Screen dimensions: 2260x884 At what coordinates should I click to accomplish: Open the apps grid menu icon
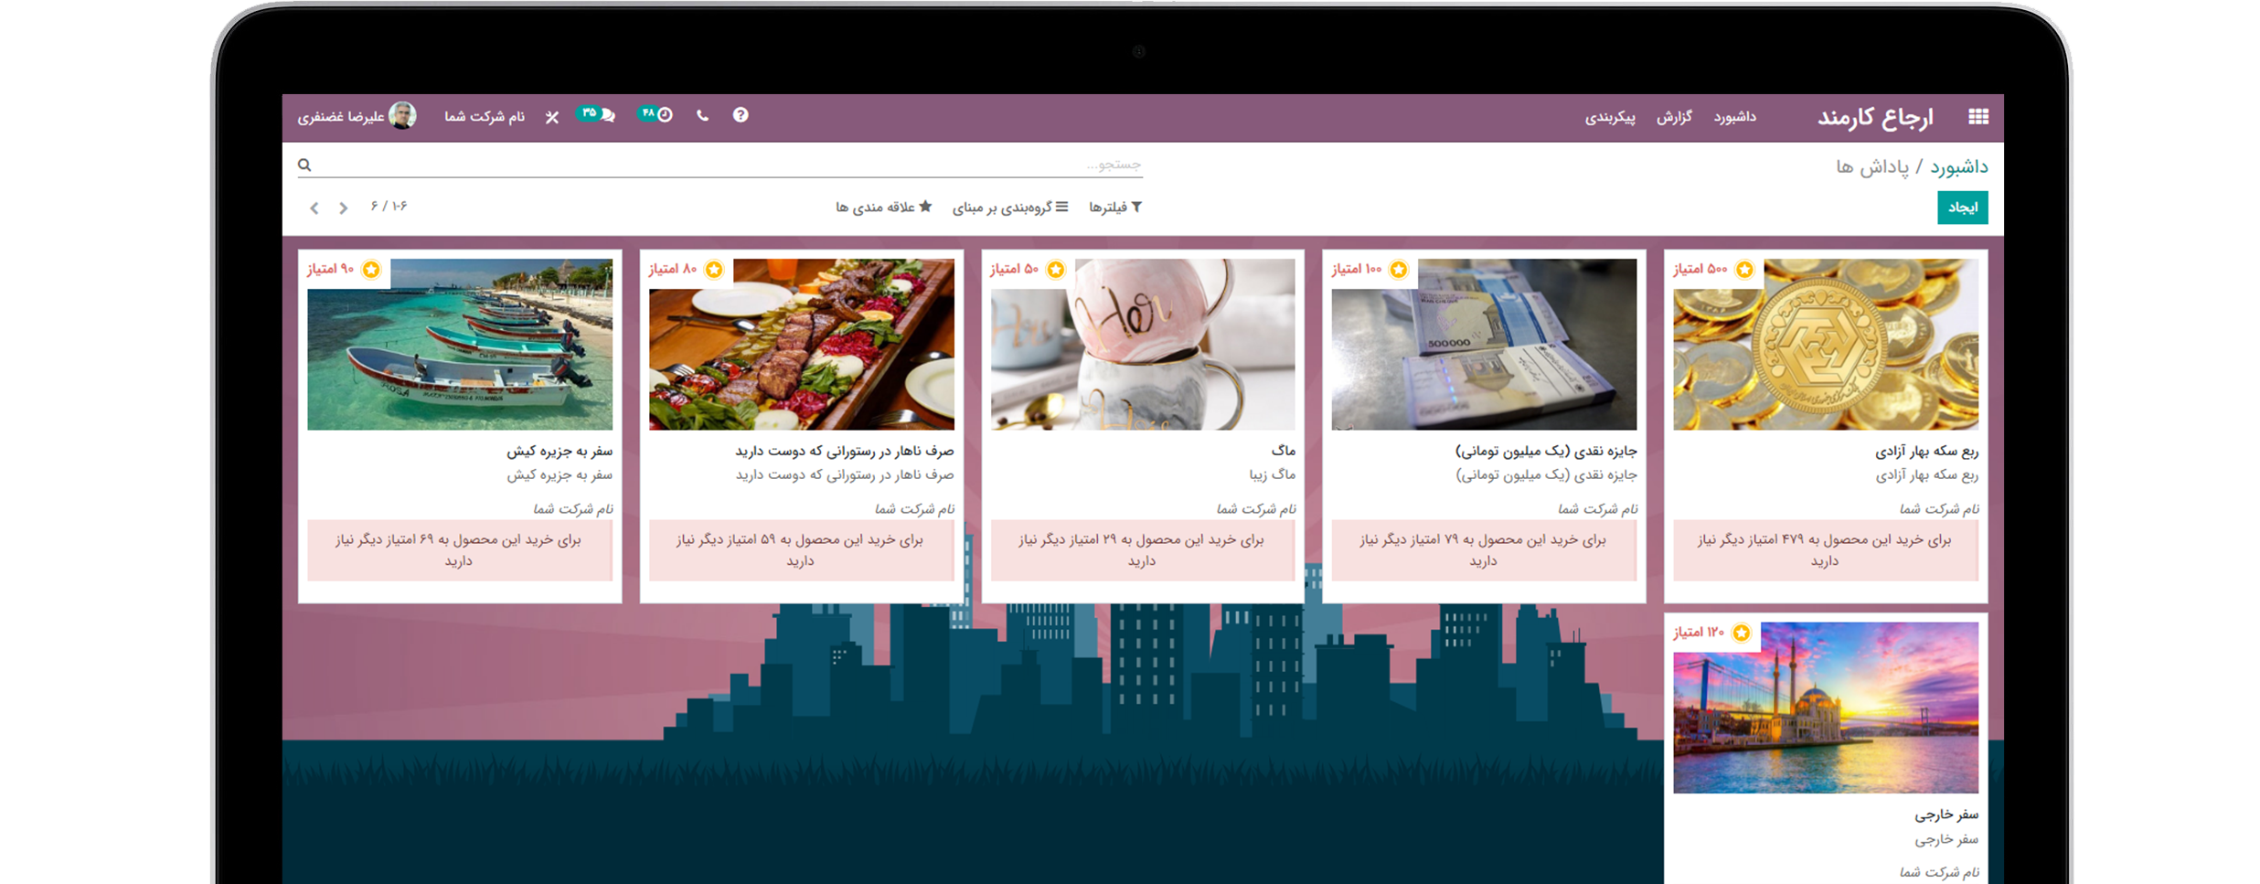1977,117
